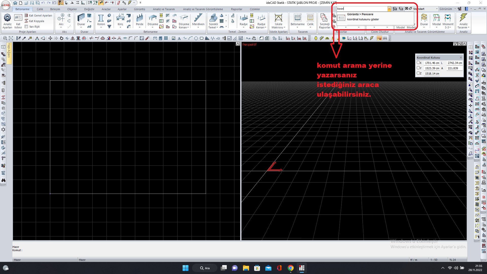487x274 pixels.
Task: Switch to the Çelik ribbon tab
Action: (40, 9)
